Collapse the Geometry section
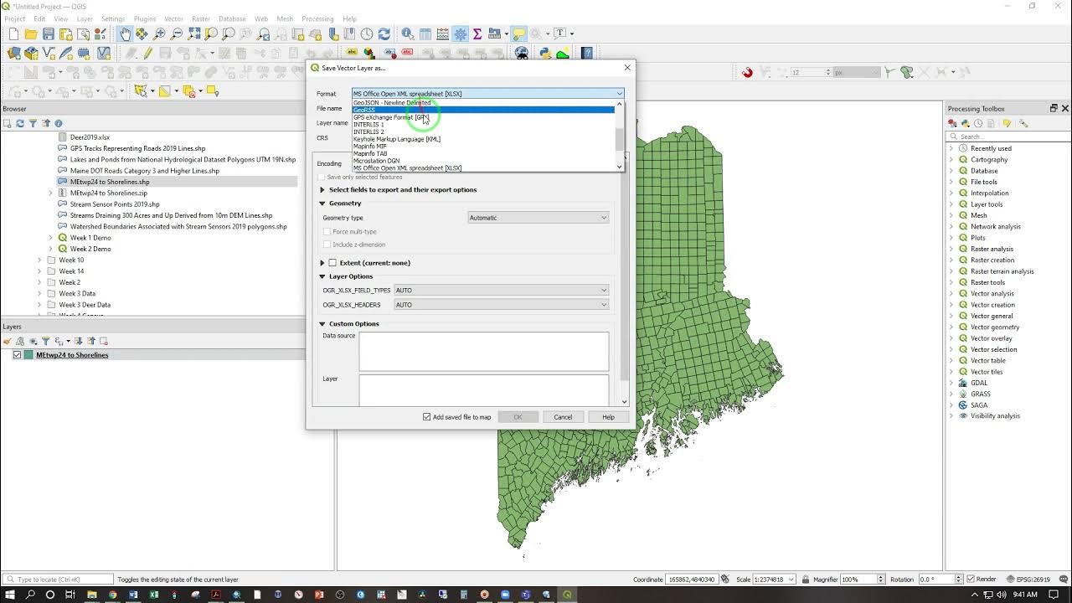Screen dimensions: 1072x603 (x=322, y=204)
